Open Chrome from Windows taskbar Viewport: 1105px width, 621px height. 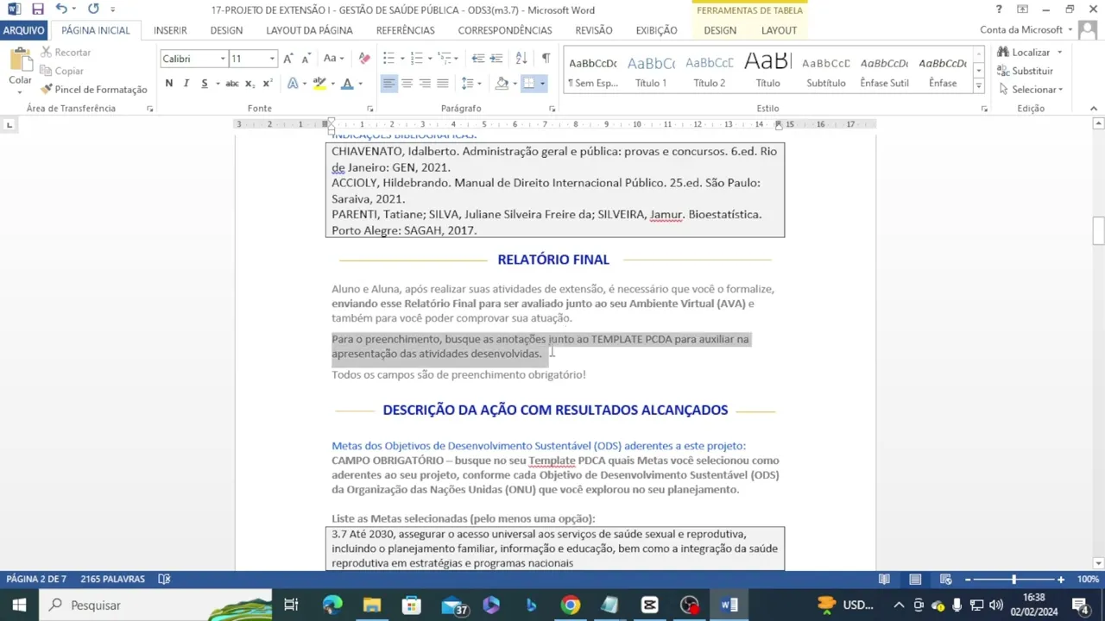tap(571, 605)
